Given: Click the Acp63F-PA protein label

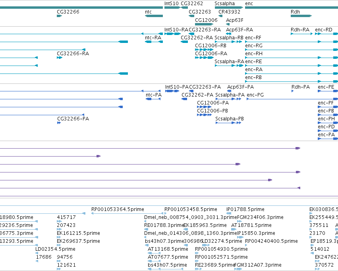Looking at the screenshot, I should click(x=240, y=87).
